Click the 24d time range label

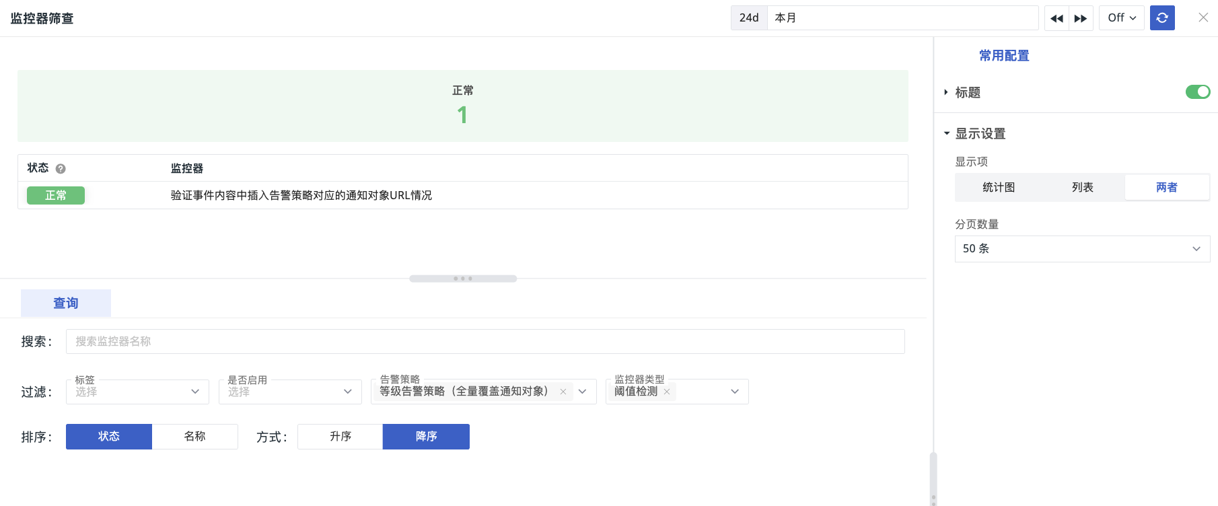749,18
